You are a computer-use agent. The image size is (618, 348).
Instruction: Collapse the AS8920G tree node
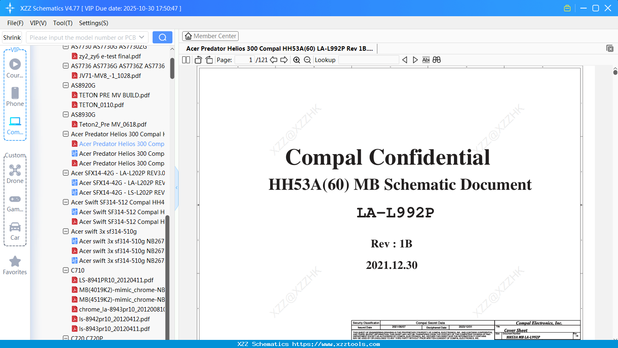click(x=66, y=85)
